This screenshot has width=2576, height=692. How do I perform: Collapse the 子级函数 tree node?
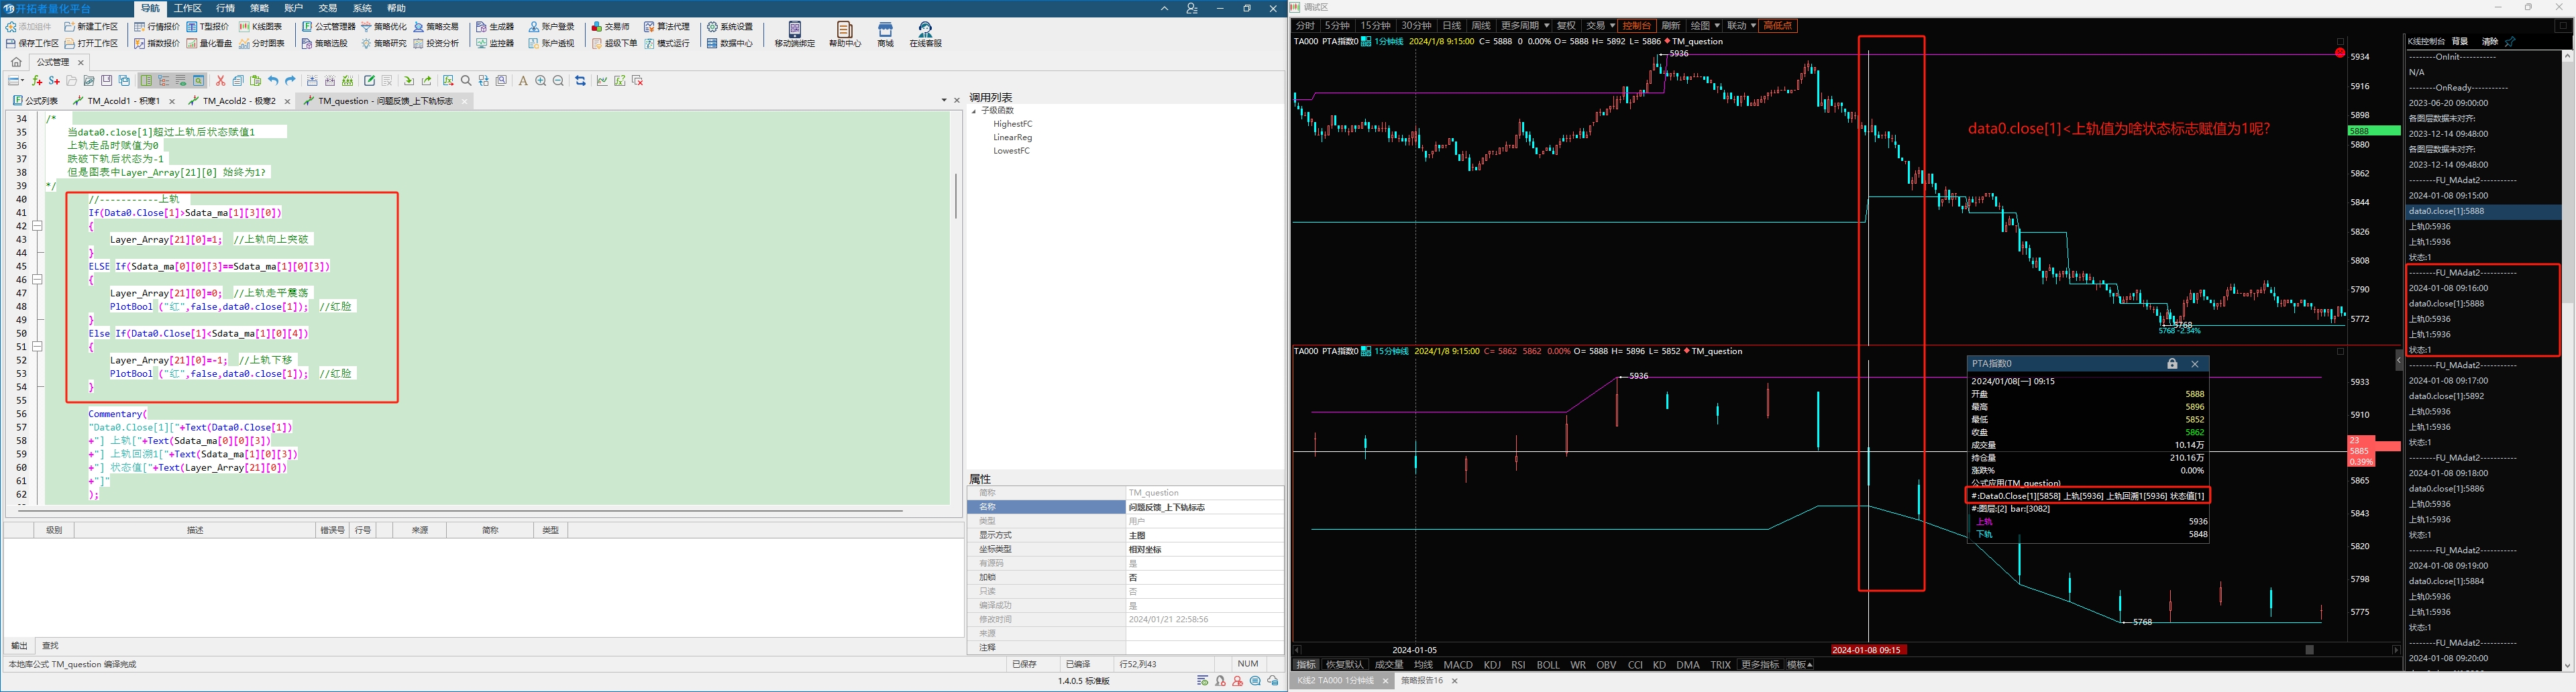point(974,111)
